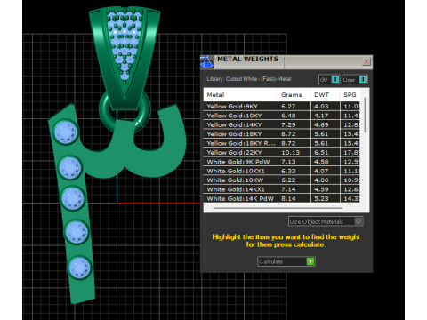The width and height of the screenshot is (427, 320).
Task: Select the Yellow Gold:18KY R... row
Action: pyautogui.click(x=282, y=143)
